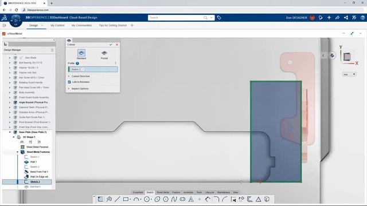367x206 pixels.
Task: Switch to the Essentials toolbar tab
Action: 138,192
